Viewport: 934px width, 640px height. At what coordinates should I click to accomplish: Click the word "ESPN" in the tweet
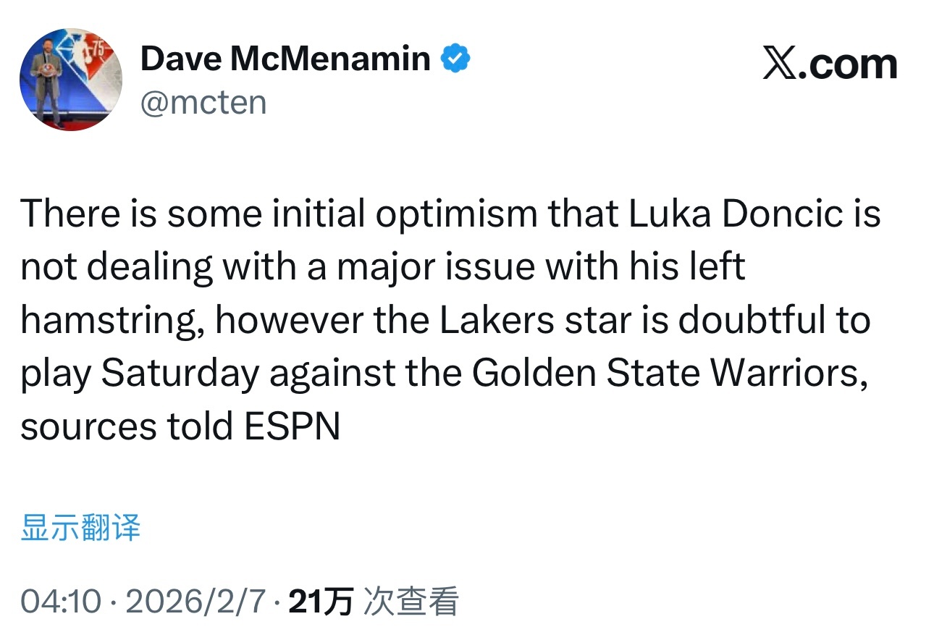[292, 427]
